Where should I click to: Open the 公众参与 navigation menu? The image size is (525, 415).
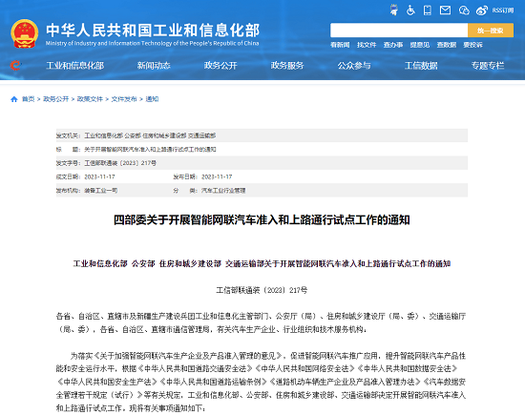pyautogui.click(x=354, y=65)
